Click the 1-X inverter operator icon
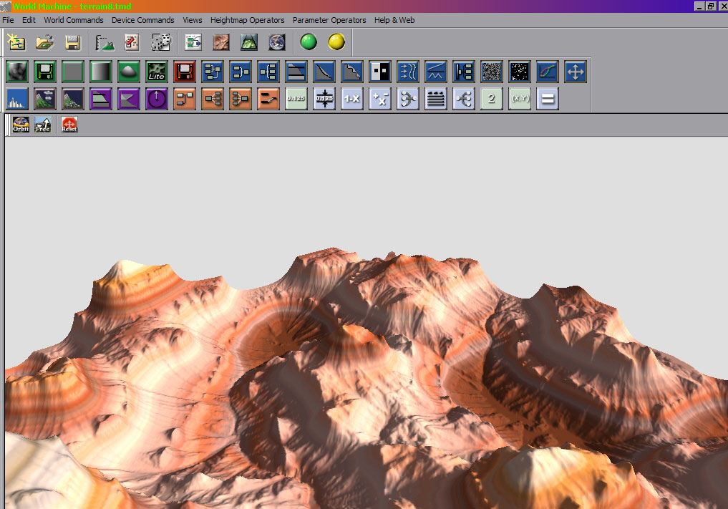The height and width of the screenshot is (509, 728). (351, 99)
